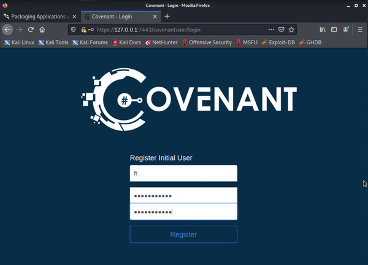The image size is (368, 265).
Task: Open a new tab with plus
Action: tap(167, 17)
